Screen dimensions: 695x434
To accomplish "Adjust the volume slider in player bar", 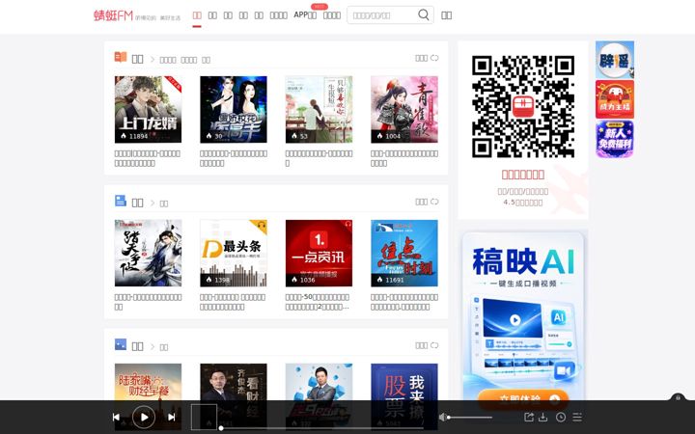I will click(470, 418).
